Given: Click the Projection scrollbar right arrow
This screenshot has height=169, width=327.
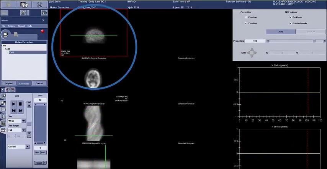Looking at the screenshot, I should pyautogui.click(x=324, y=41).
